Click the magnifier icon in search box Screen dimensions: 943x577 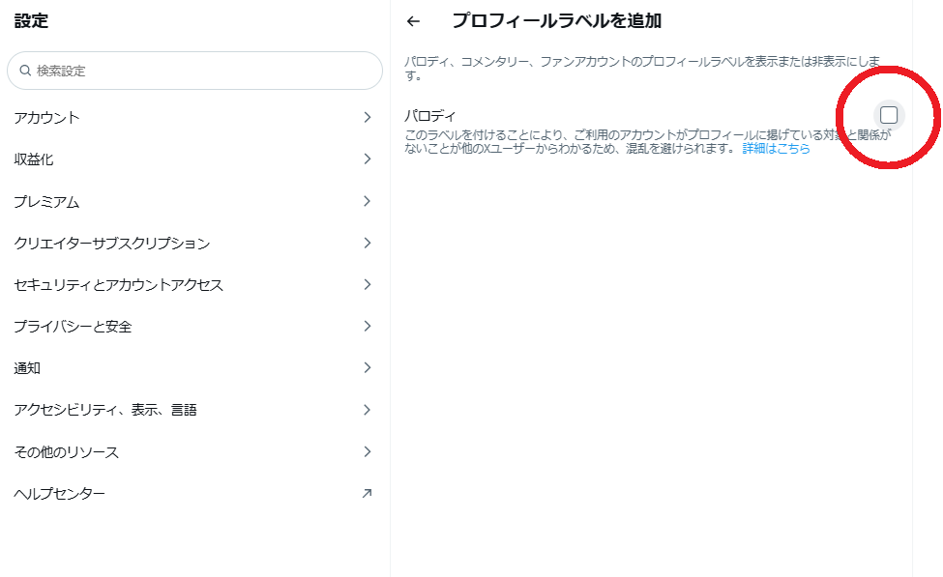pyautogui.click(x=25, y=71)
